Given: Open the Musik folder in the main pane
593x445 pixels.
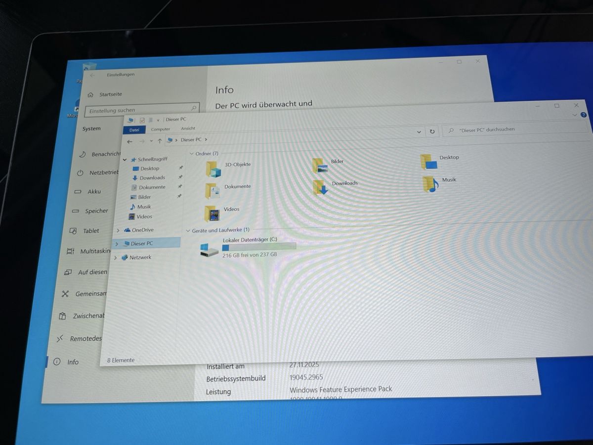Looking at the screenshot, I should pyautogui.click(x=439, y=183).
